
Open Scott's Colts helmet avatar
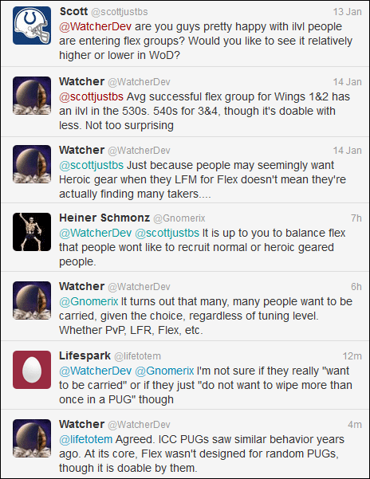coord(32,26)
